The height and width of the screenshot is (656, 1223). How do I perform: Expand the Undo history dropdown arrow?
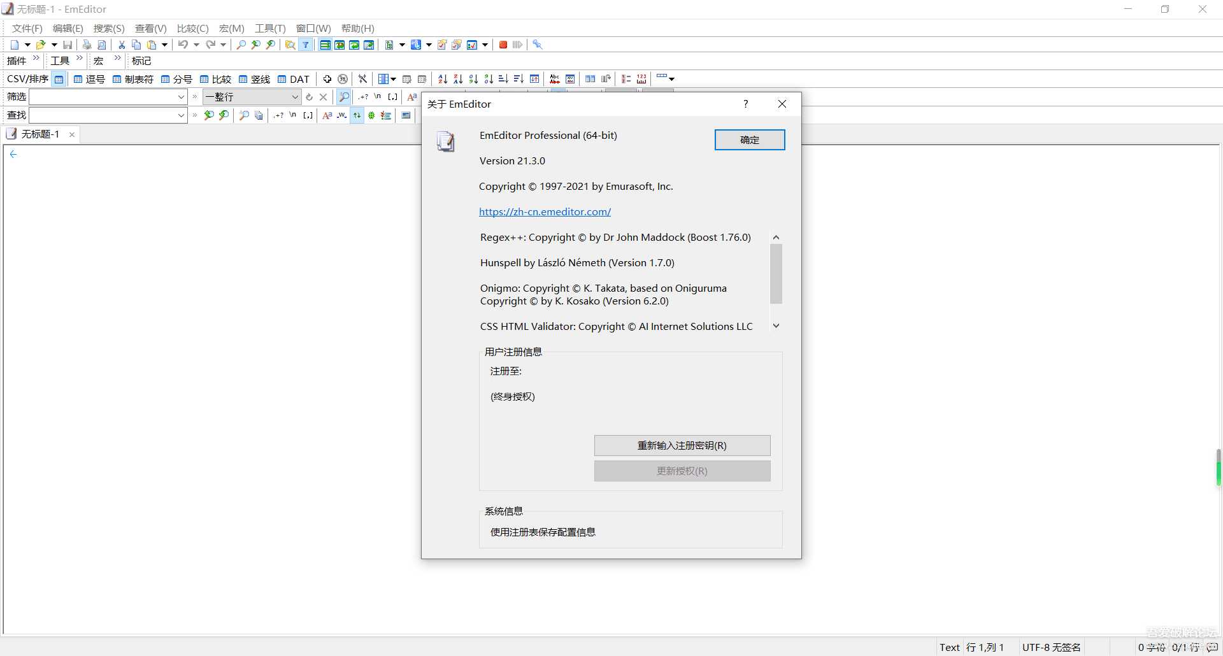point(196,45)
